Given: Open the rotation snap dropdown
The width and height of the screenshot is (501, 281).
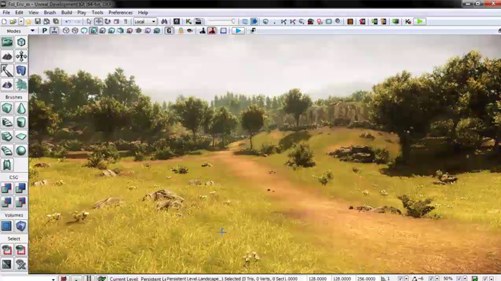Looking at the screenshot, I should [x=436, y=279].
